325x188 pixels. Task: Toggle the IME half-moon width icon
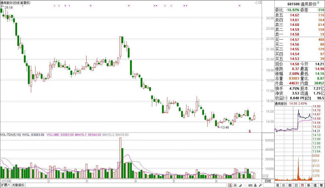[x=240, y=185]
